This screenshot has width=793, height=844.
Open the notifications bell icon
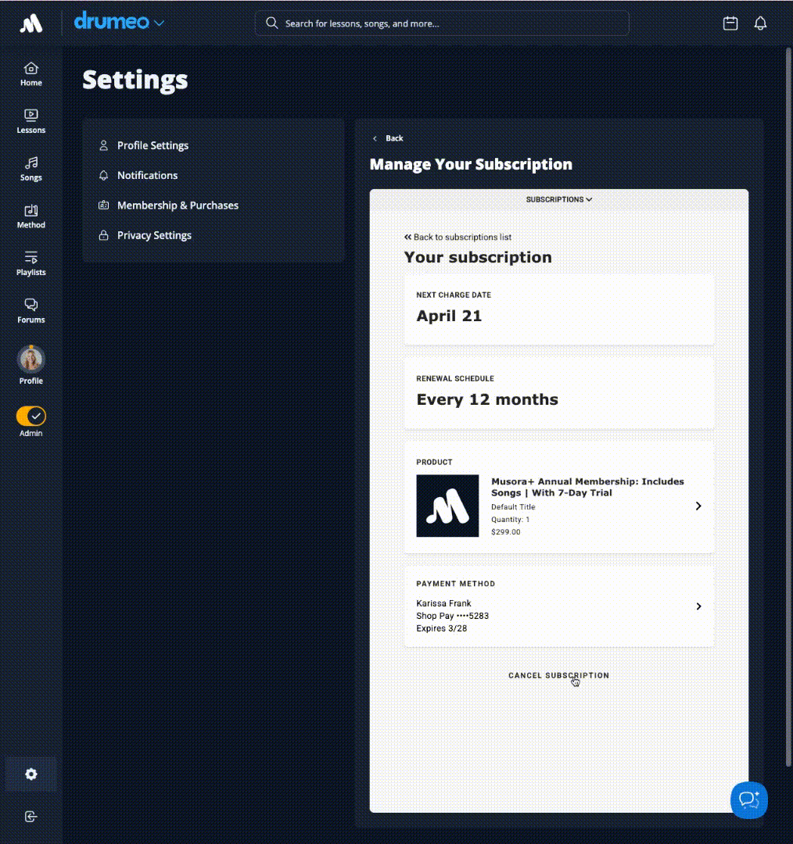pyautogui.click(x=760, y=23)
